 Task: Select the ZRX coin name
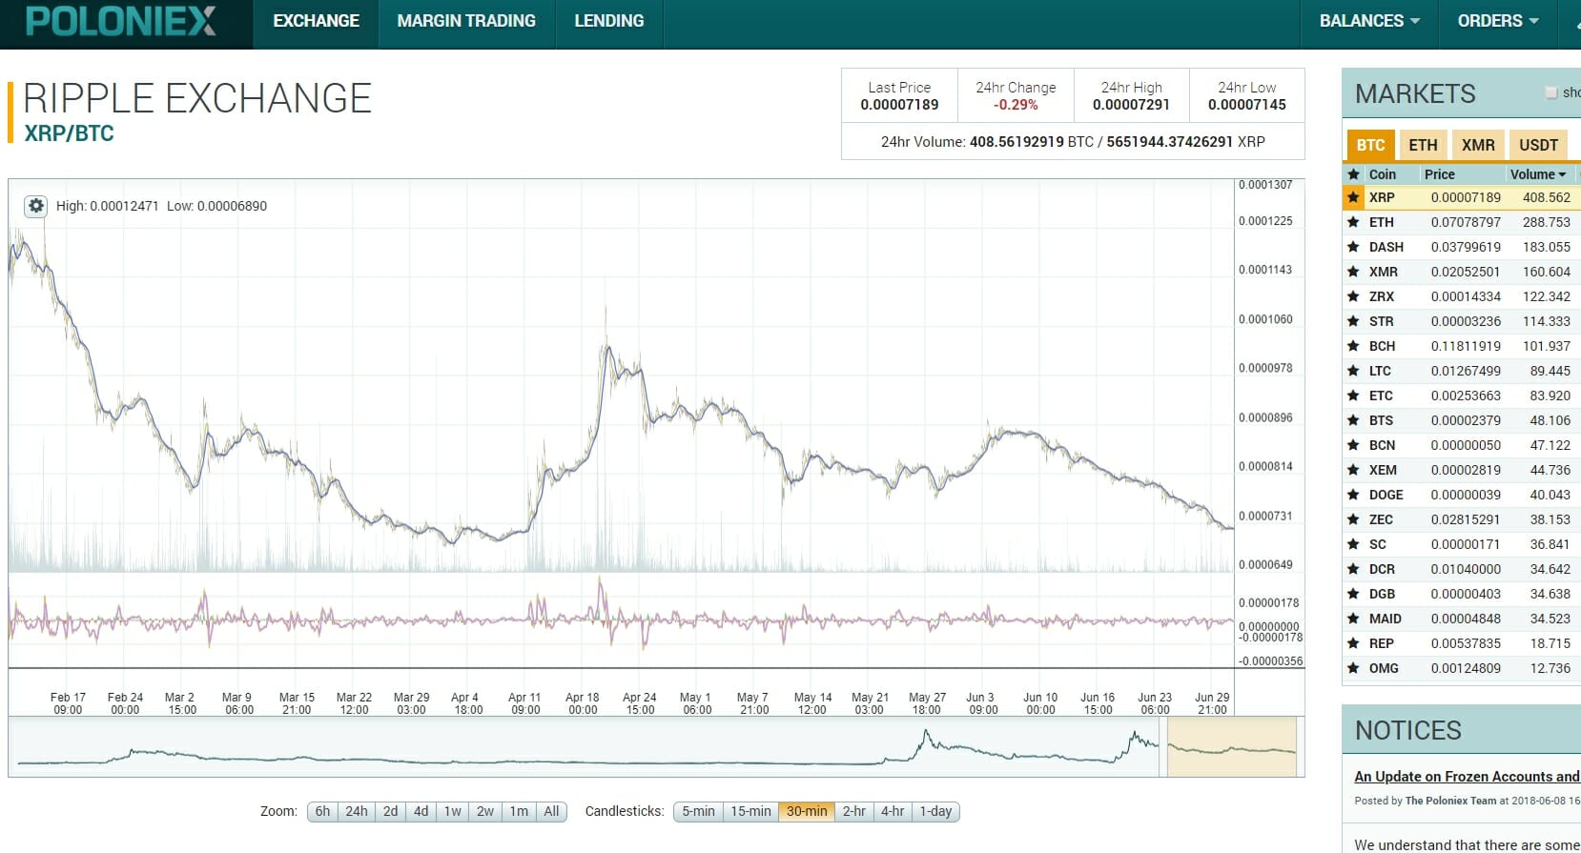coord(1382,296)
